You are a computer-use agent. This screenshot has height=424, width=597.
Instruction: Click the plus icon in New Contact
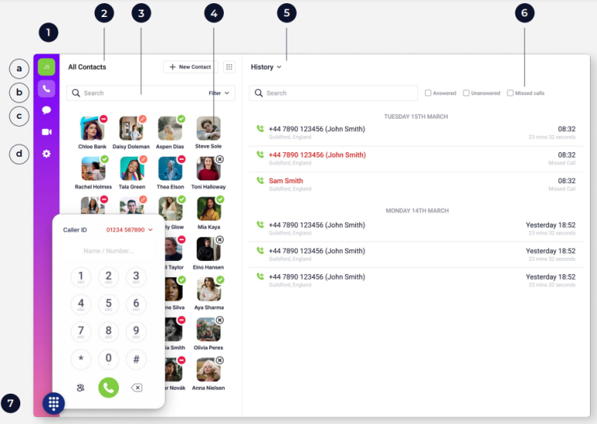click(x=173, y=67)
